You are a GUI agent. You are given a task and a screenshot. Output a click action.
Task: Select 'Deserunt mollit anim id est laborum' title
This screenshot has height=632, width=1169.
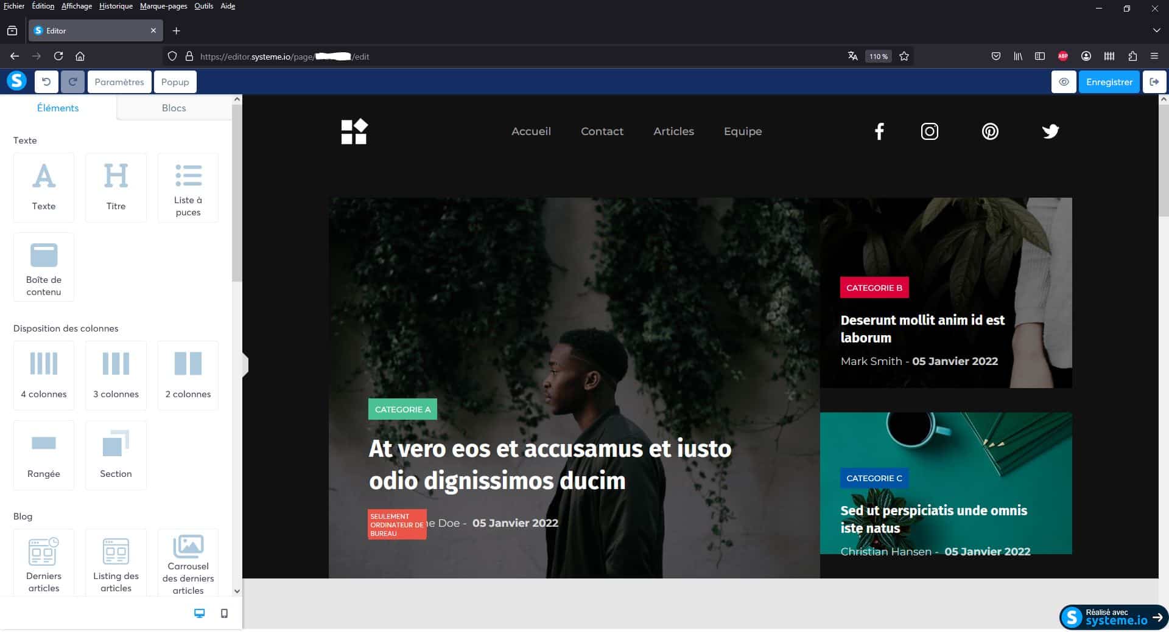coord(922,328)
